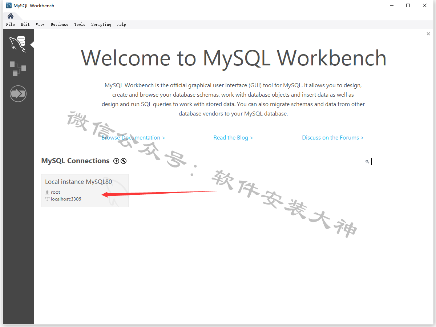Open the Tools menu

(80, 24)
